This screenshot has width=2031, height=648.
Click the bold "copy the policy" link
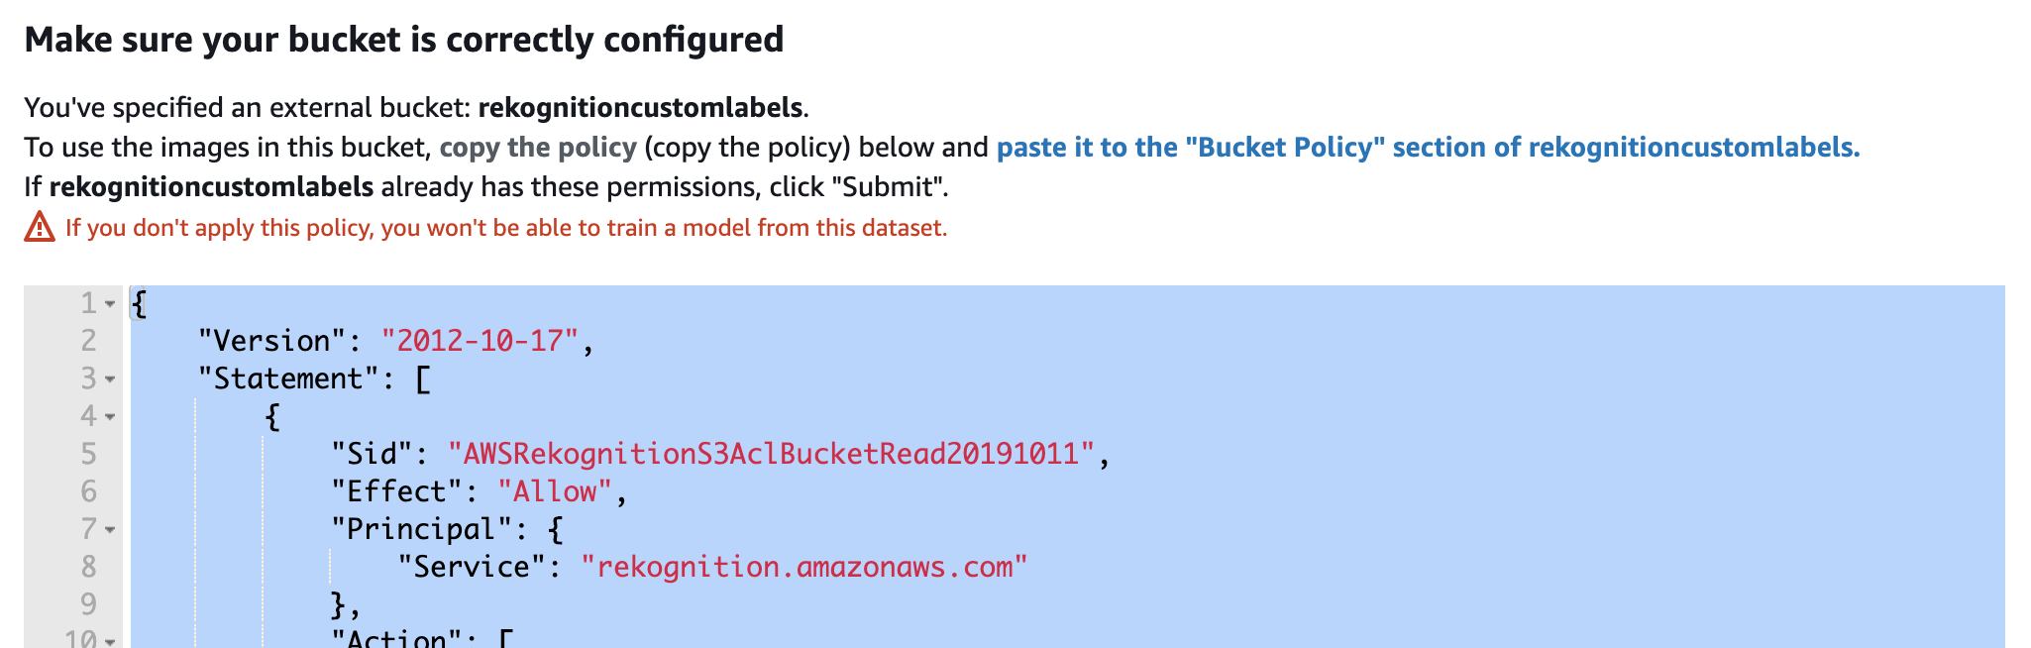click(x=538, y=148)
